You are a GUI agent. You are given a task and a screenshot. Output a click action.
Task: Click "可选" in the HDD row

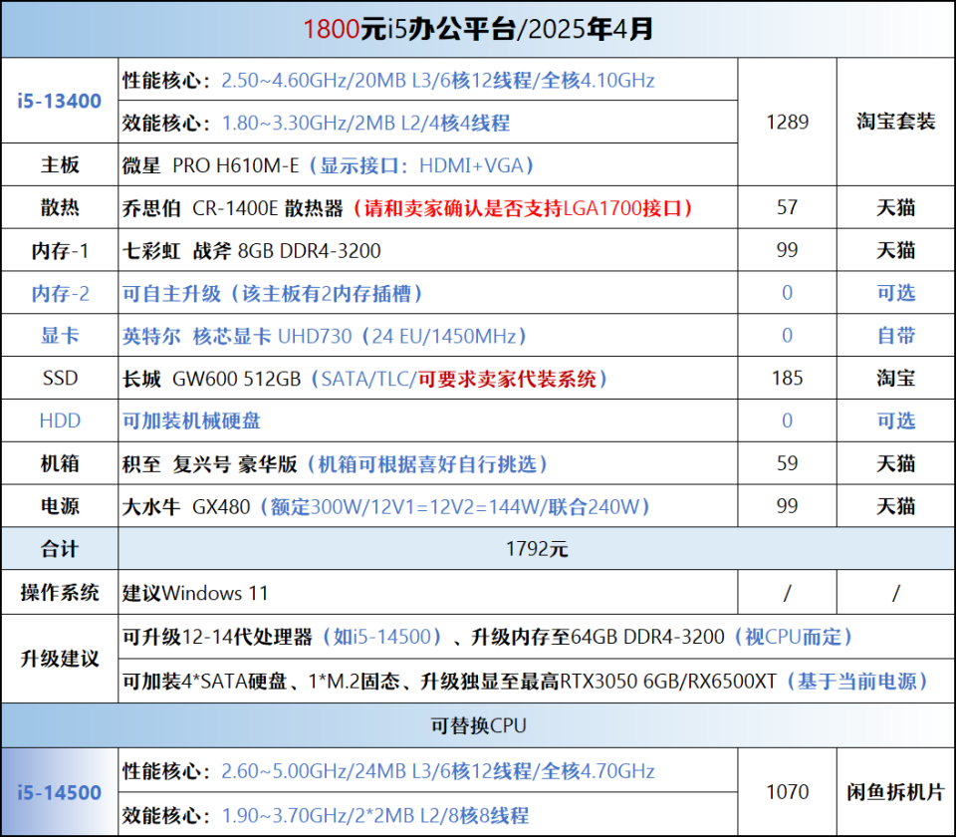coord(895,420)
